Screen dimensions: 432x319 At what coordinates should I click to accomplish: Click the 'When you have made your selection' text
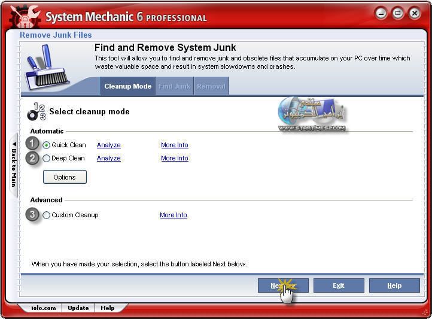pos(139,264)
